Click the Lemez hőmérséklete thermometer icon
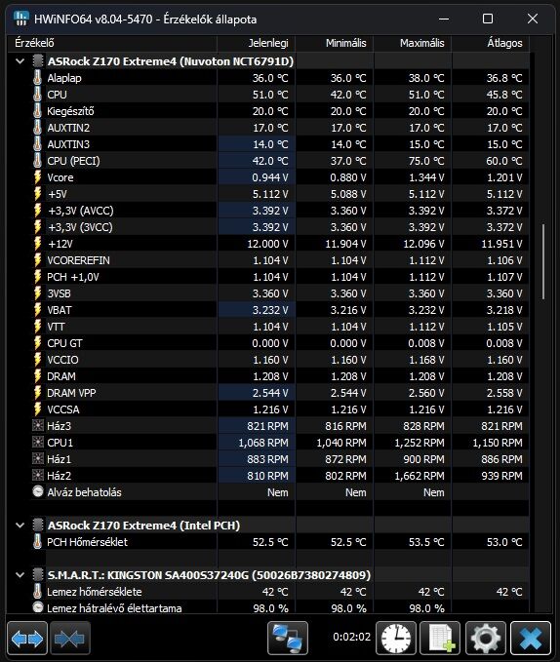 pos(38,592)
